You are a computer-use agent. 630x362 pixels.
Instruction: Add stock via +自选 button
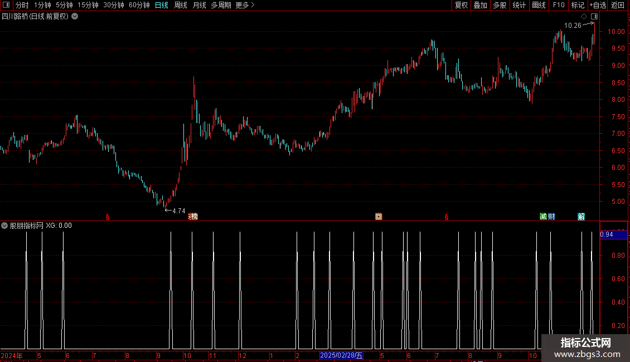click(598, 5)
